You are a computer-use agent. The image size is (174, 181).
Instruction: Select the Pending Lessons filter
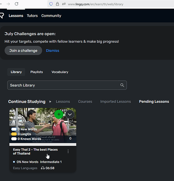[154, 101]
